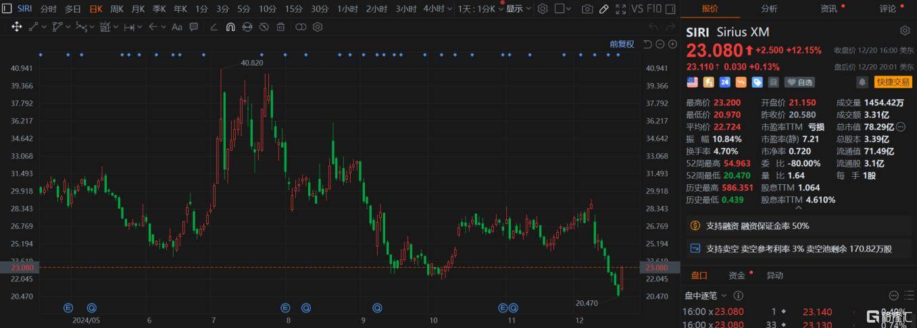917x328 pixels.
Task: Click the gray notes icon beside tag
Action: pos(774,82)
